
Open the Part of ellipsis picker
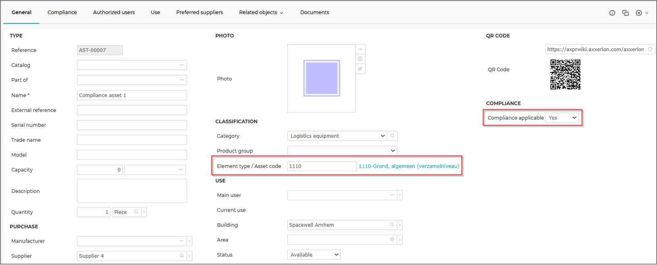[x=182, y=80]
